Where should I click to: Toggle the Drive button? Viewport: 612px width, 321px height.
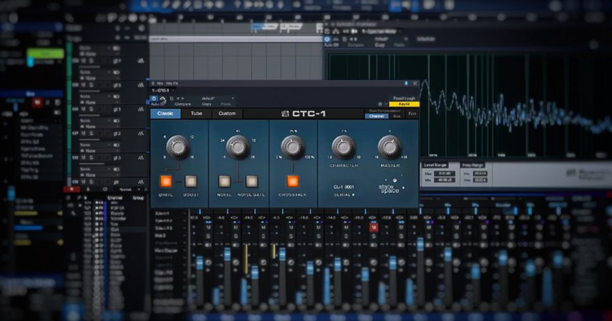pos(166,181)
